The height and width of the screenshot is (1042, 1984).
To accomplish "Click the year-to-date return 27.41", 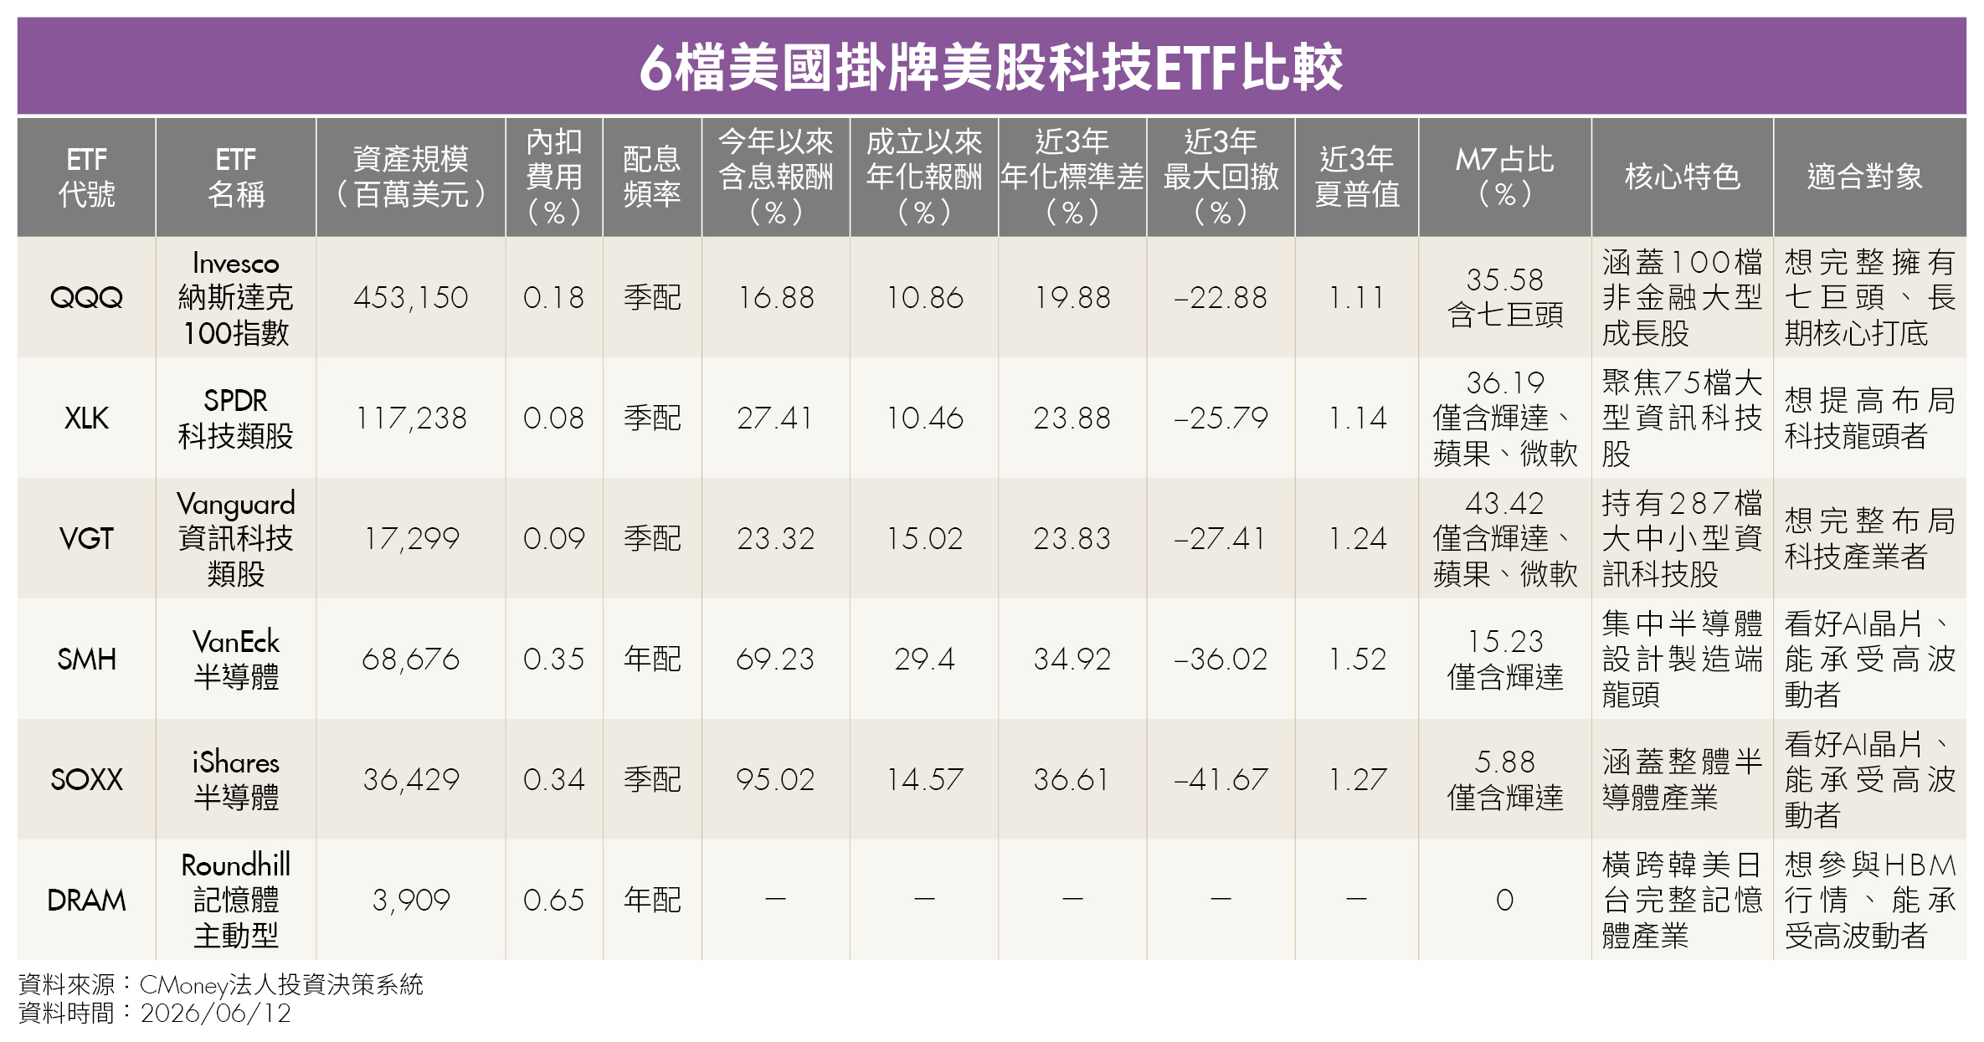I will [x=775, y=418].
